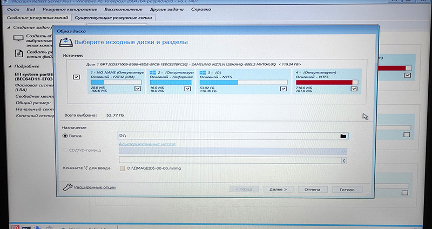The height and width of the screenshot is (229, 432).
Task: Select the Папка radio button
Action: pyautogui.click(x=65, y=136)
